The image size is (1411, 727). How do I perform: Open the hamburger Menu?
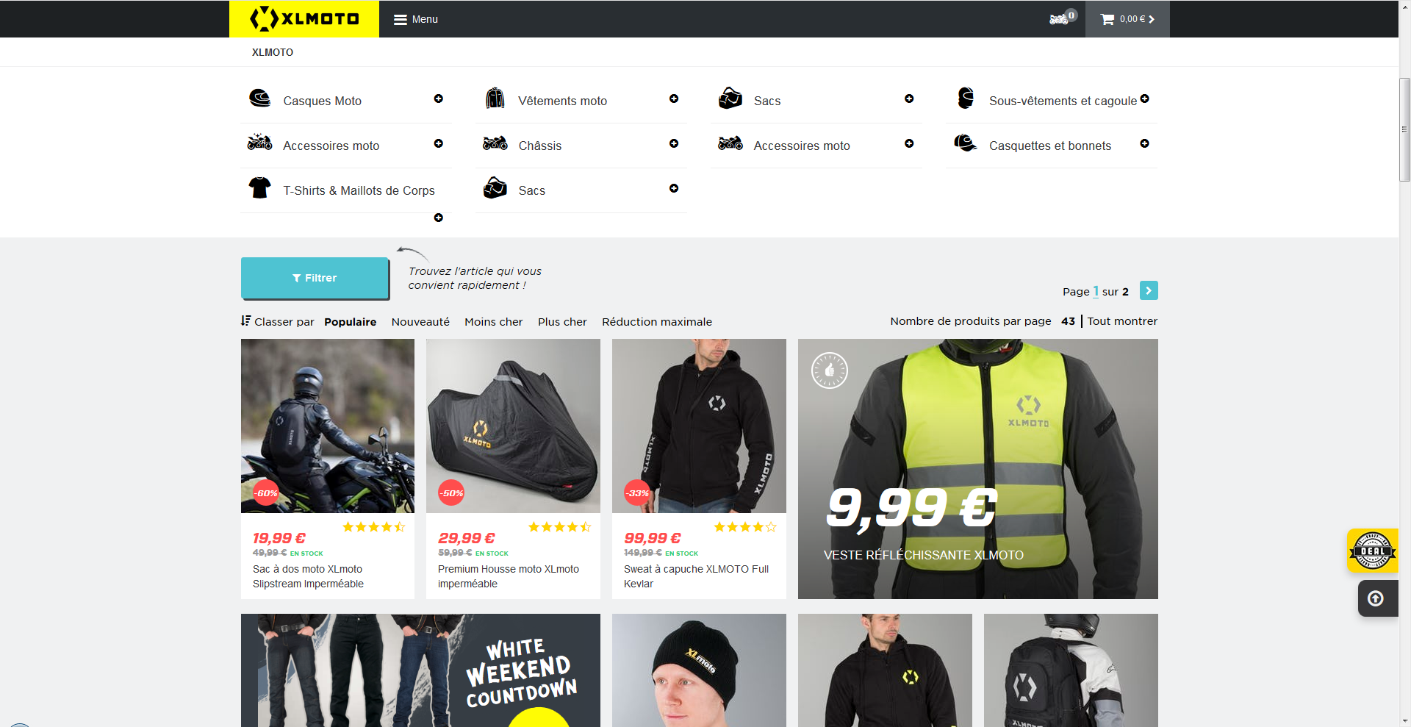(416, 19)
